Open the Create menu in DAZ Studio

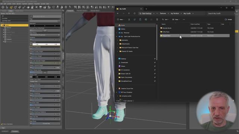tap(9, 4)
